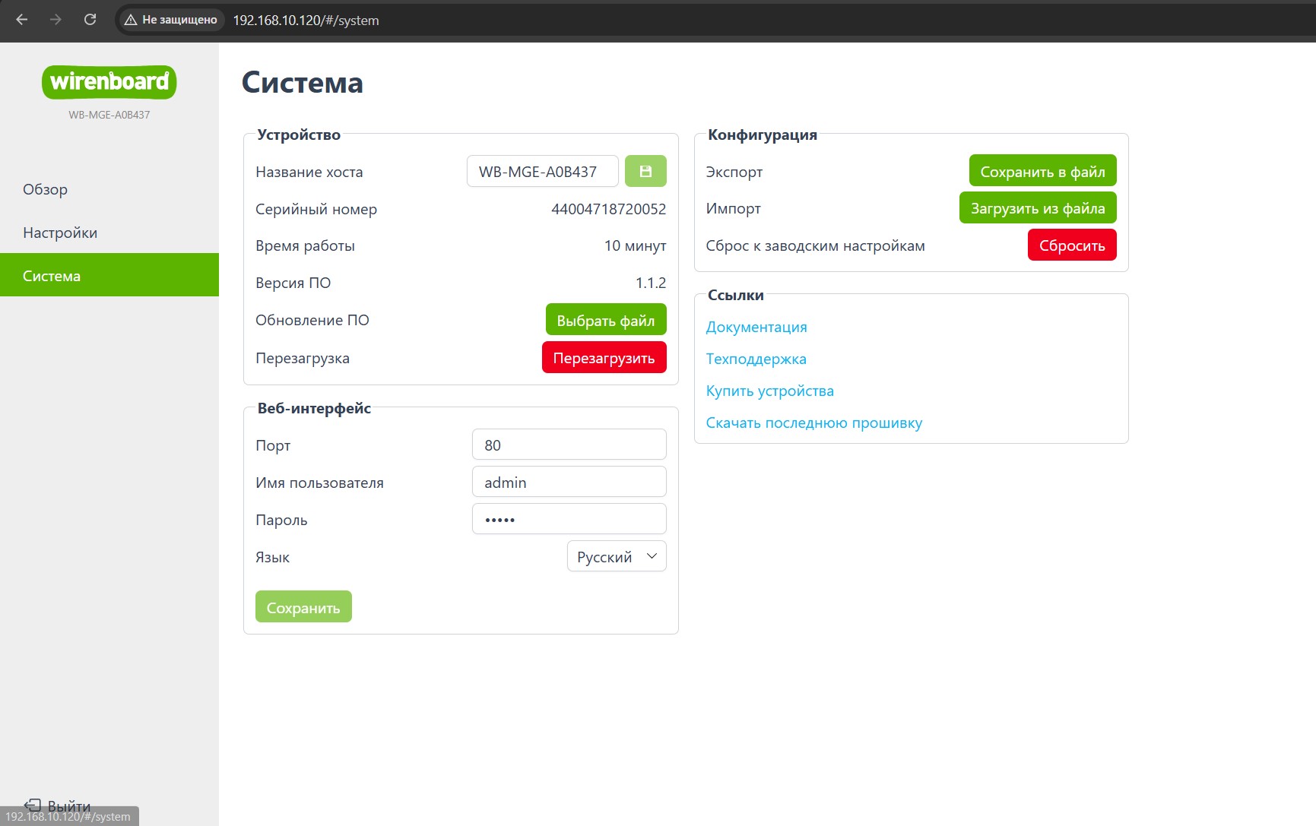Image resolution: width=1316 pixels, height=826 pixels.
Task: Click the Wirenboard logo
Action: (109, 82)
